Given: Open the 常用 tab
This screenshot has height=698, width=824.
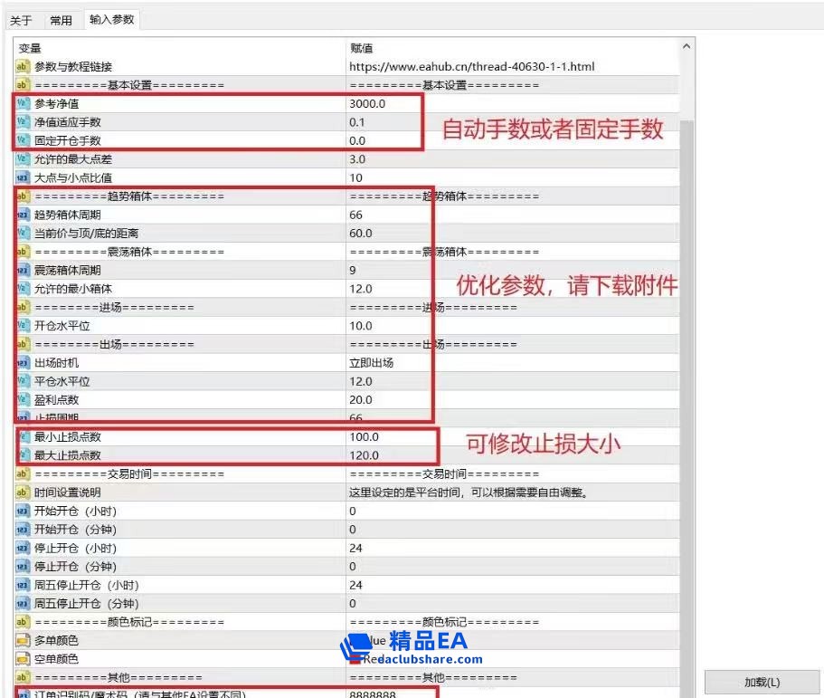Looking at the screenshot, I should point(62,20).
